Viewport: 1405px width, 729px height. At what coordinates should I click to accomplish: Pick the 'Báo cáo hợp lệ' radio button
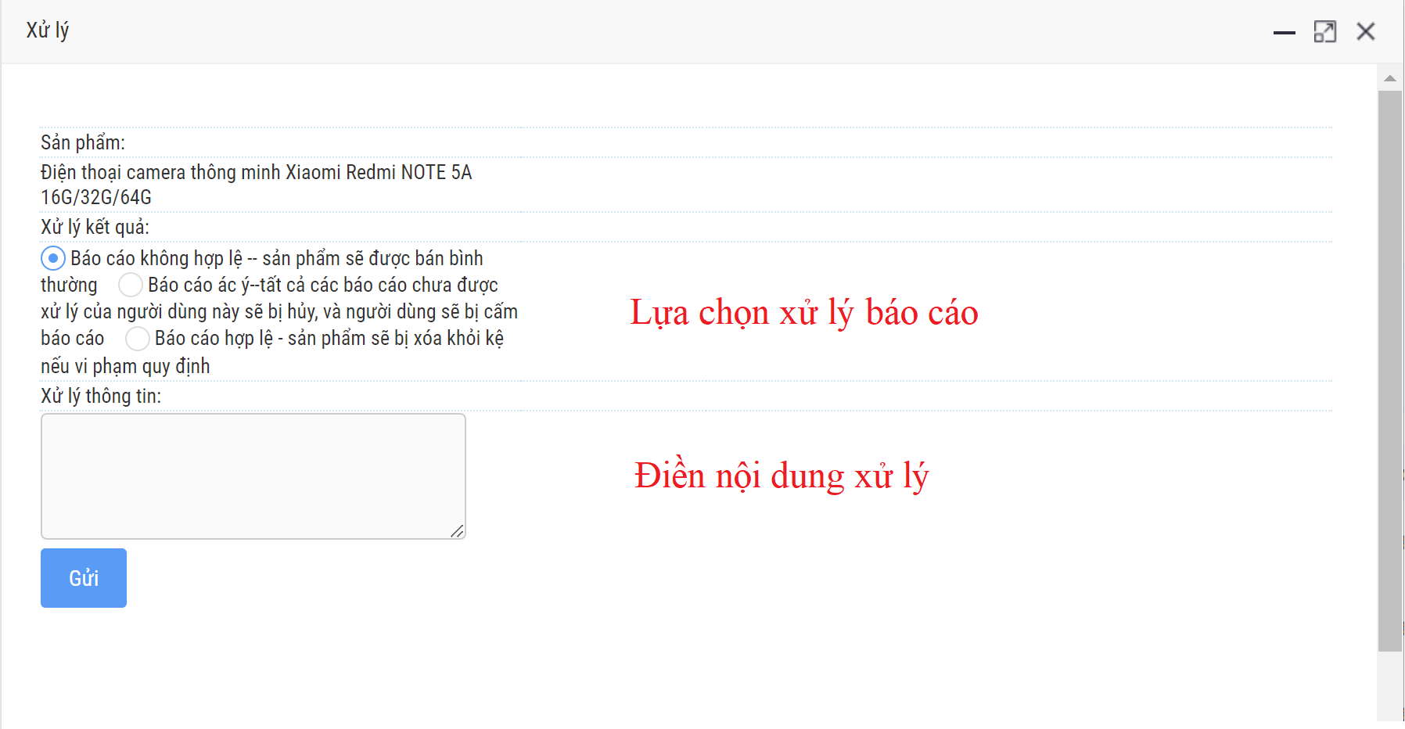[138, 339]
